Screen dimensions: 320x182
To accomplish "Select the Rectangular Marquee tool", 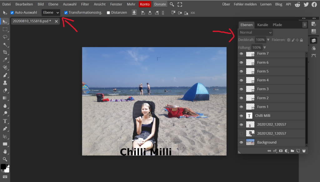I will [5, 29].
